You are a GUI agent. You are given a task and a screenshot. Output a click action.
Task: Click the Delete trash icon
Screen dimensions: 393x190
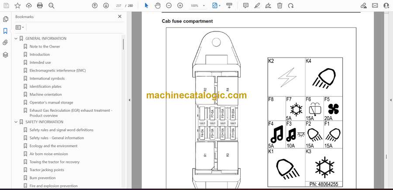click(x=279, y=6)
